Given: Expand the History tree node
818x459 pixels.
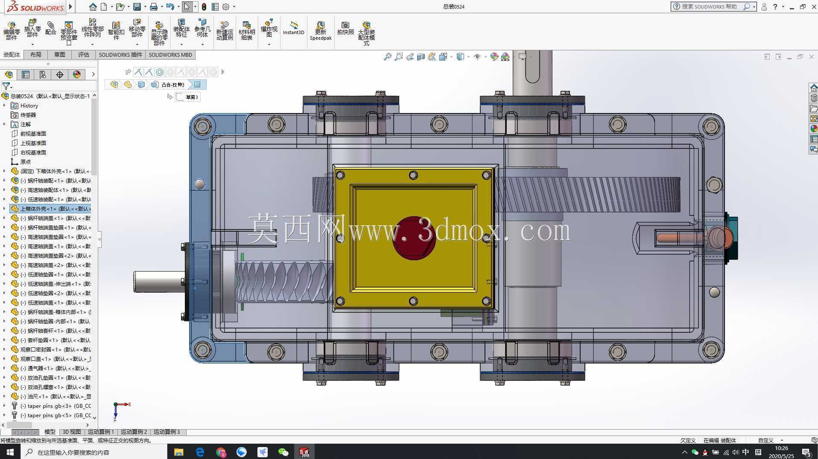Looking at the screenshot, I should 4,105.
